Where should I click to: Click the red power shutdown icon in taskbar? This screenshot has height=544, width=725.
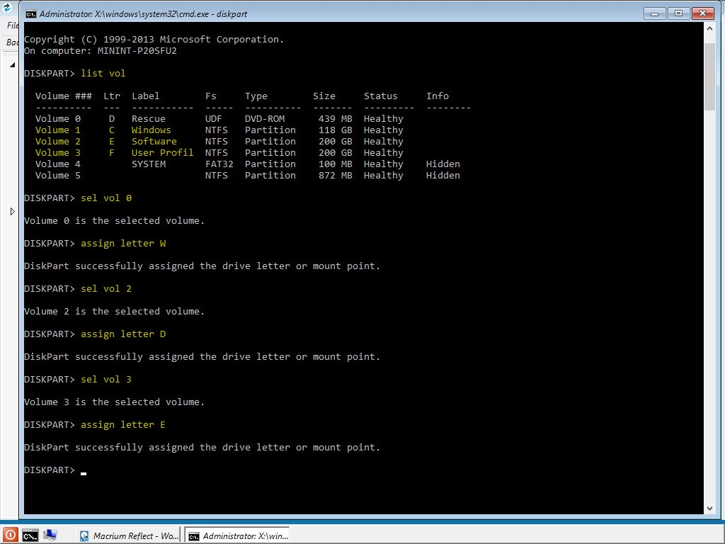pyautogui.click(x=10, y=535)
